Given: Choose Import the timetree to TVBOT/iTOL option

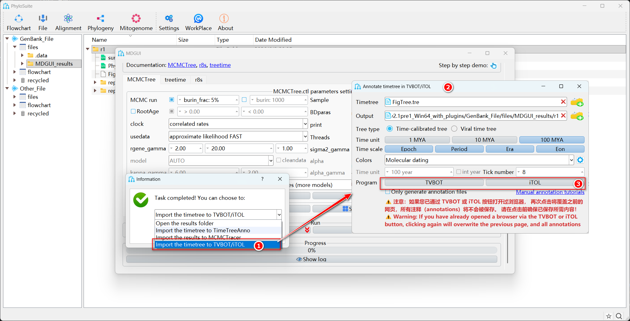Looking at the screenshot, I should (x=218, y=245).
